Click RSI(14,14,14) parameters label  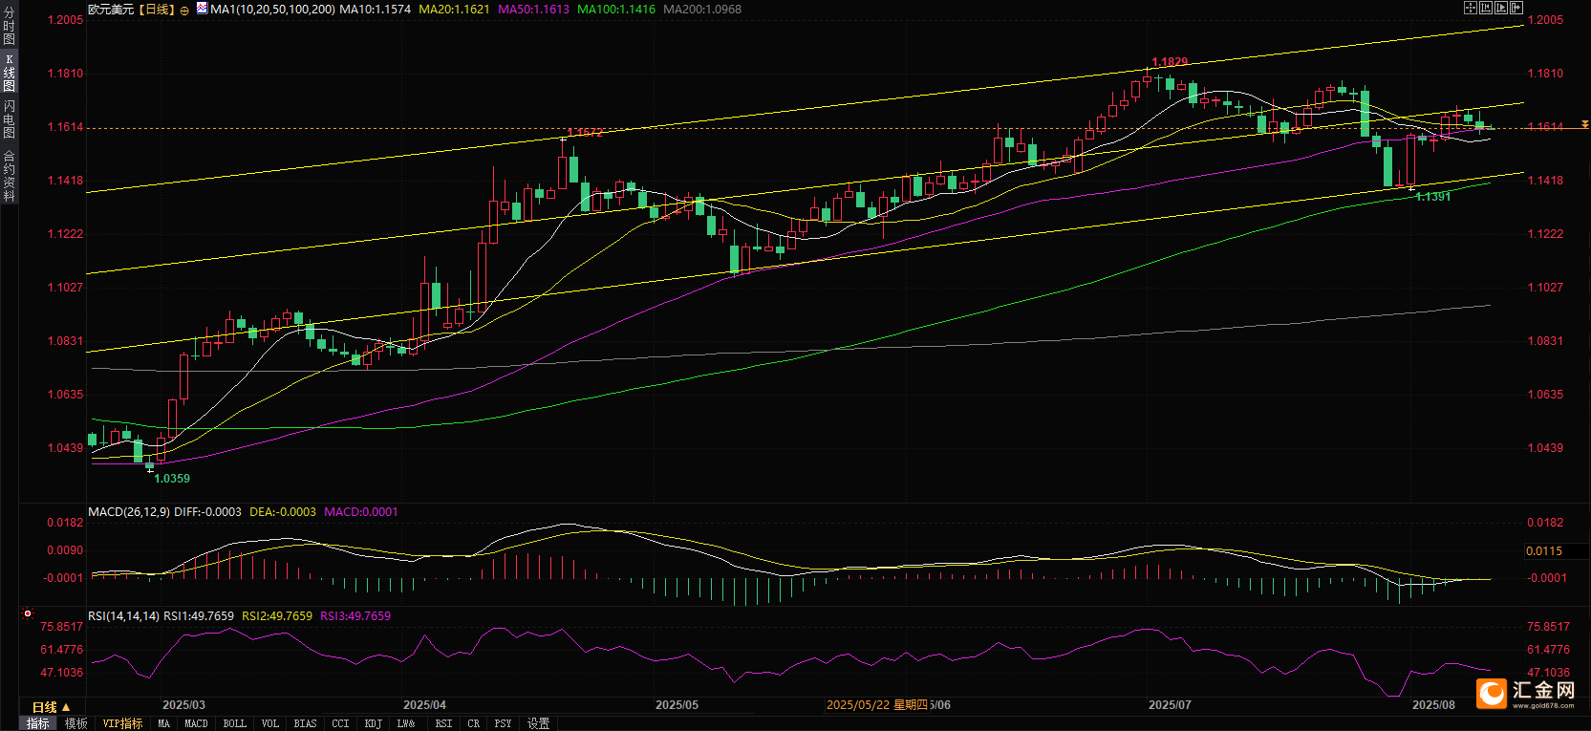click(124, 616)
